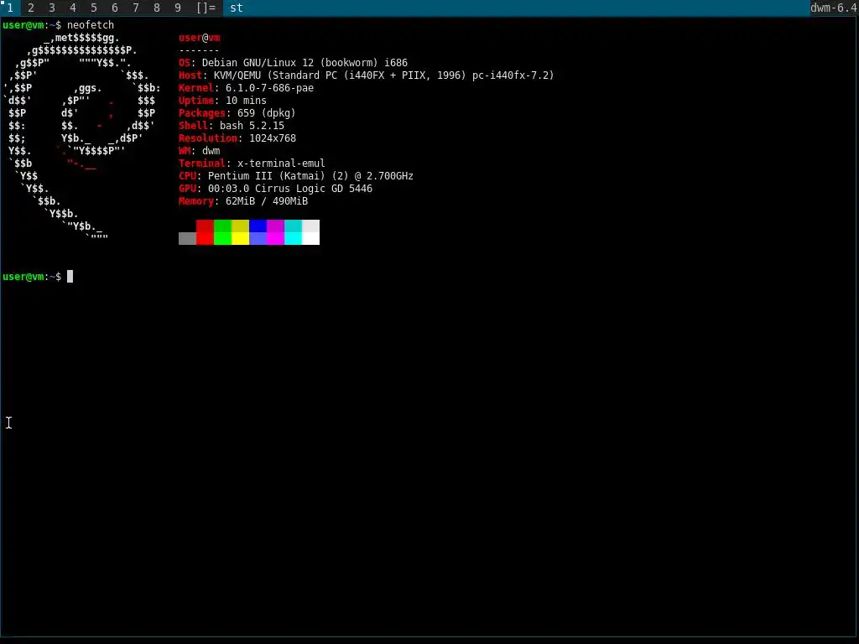The height and width of the screenshot is (644, 859).
Task: Click the Host line 'KVM/QEMU'
Action: (366, 75)
